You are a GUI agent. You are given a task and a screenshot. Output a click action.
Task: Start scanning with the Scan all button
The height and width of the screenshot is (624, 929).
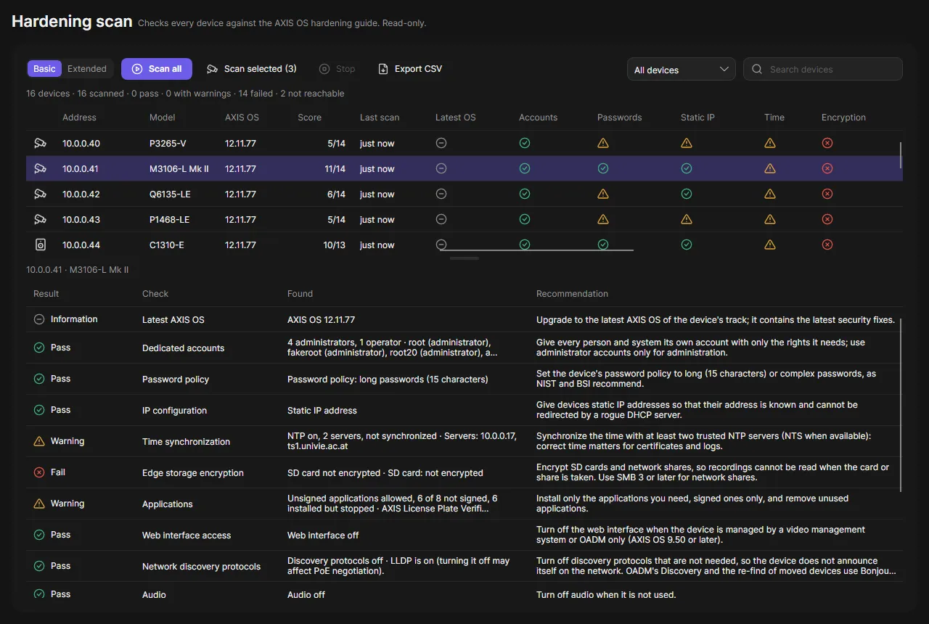click(157, 69)
